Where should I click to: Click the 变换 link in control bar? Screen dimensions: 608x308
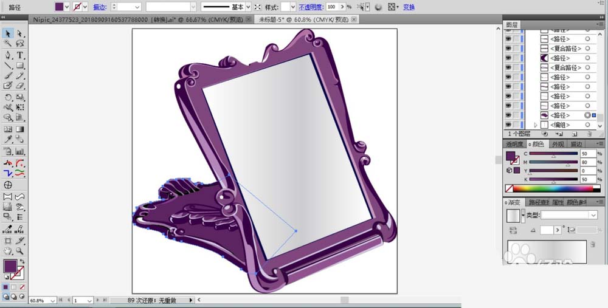pos(409,7)
